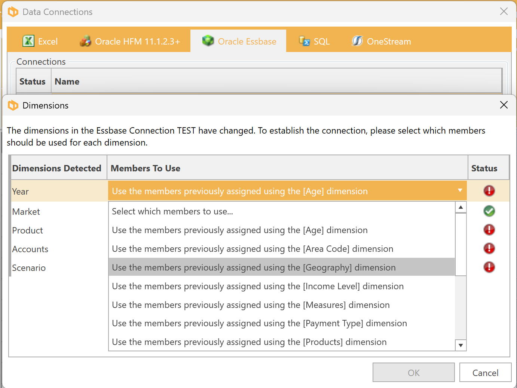Select the [Measures] dimension option
This screenshot has height=388, width=517.
point(282,305)
